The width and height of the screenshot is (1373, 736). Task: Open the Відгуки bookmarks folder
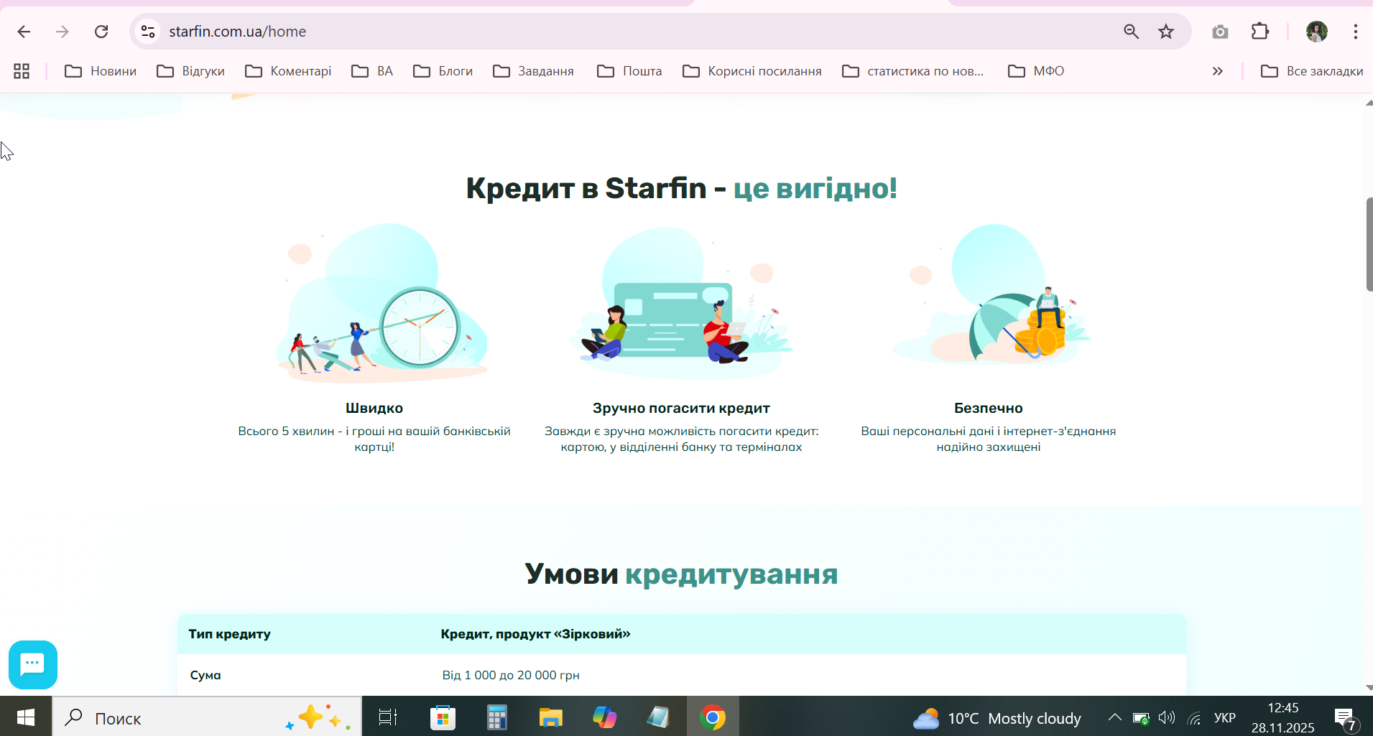(191, 71)
